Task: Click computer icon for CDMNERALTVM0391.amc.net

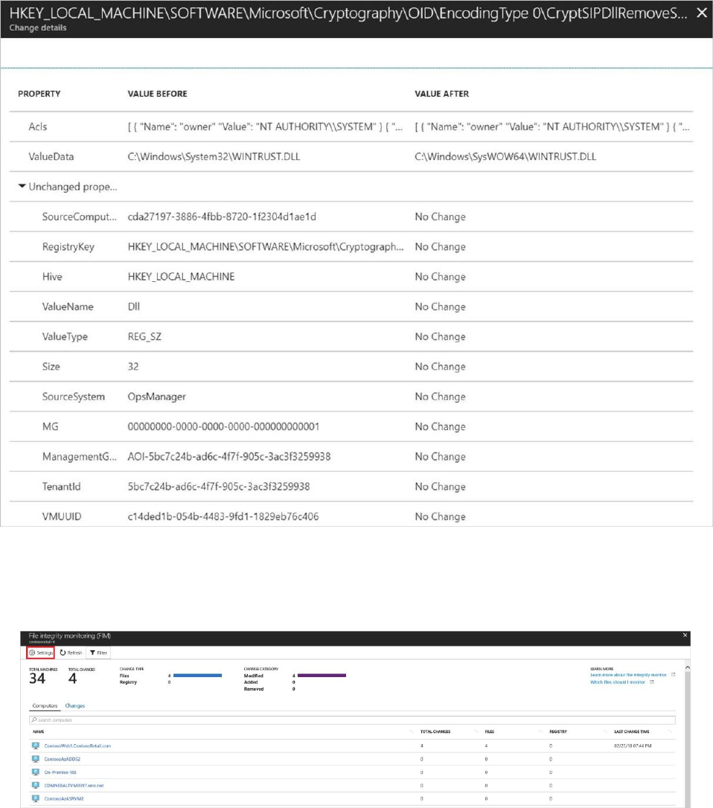Action: click(36, 786)
